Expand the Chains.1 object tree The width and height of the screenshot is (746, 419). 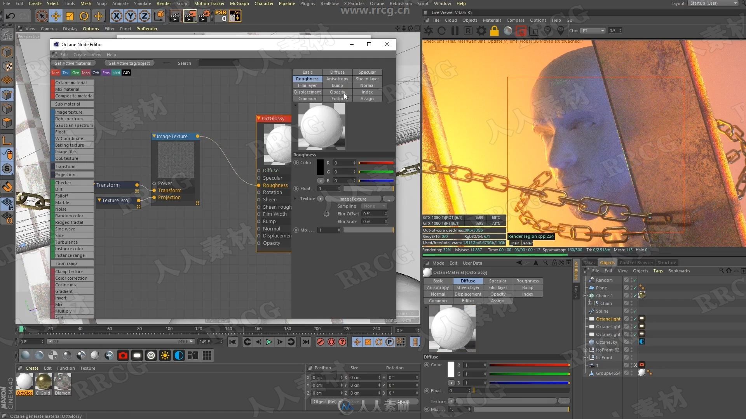pos(586,296)
